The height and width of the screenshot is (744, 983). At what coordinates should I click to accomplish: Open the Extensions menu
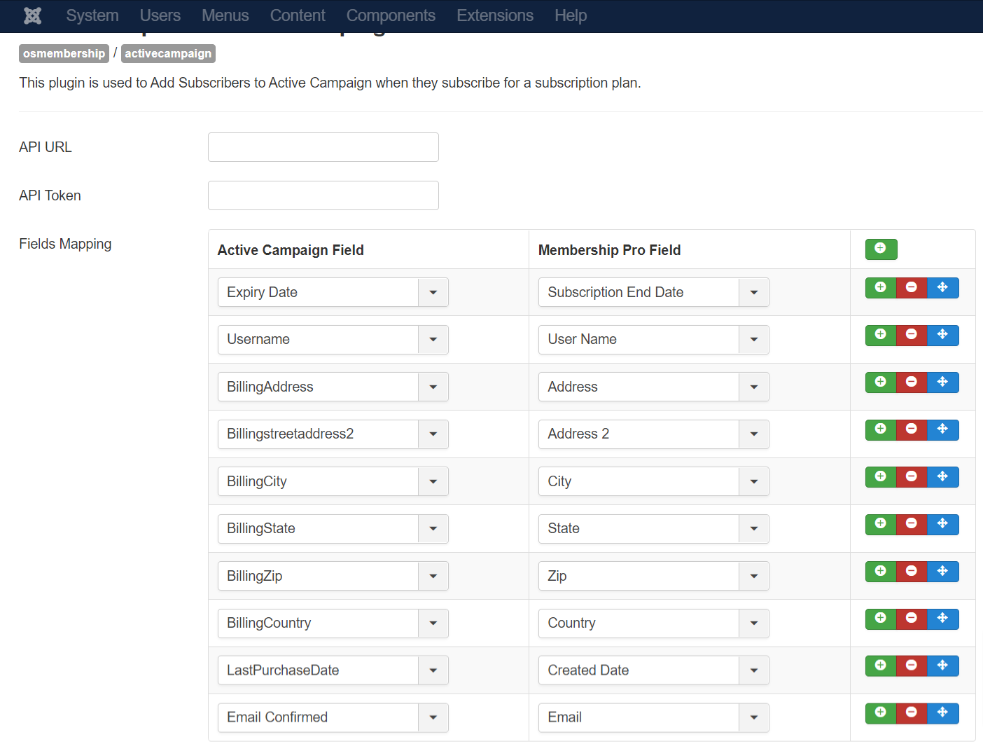pos(495,15)
